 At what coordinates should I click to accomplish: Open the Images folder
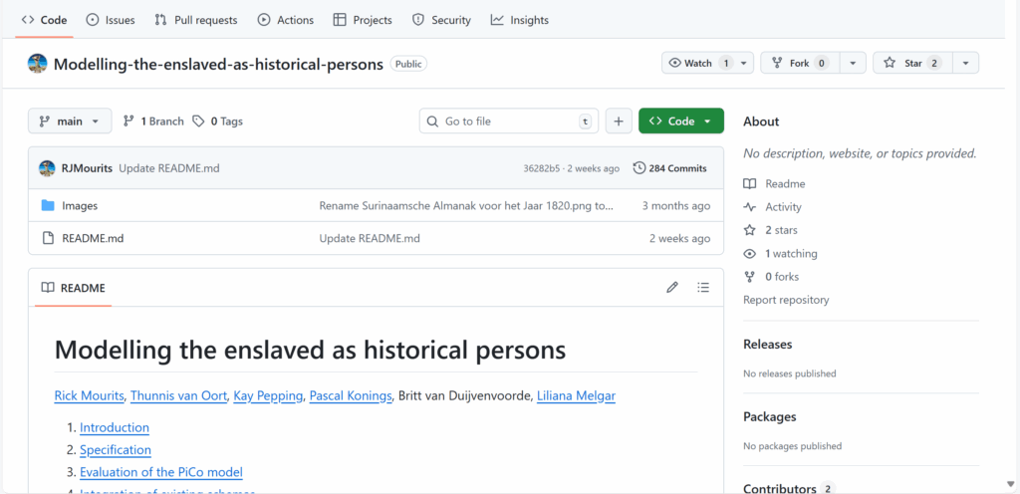[80, 206]
